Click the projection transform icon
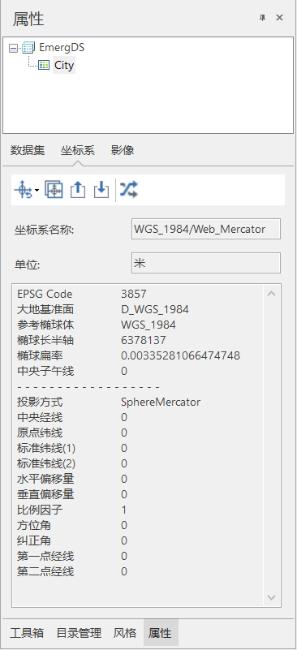297x650 pixels. tap(128, 189)
